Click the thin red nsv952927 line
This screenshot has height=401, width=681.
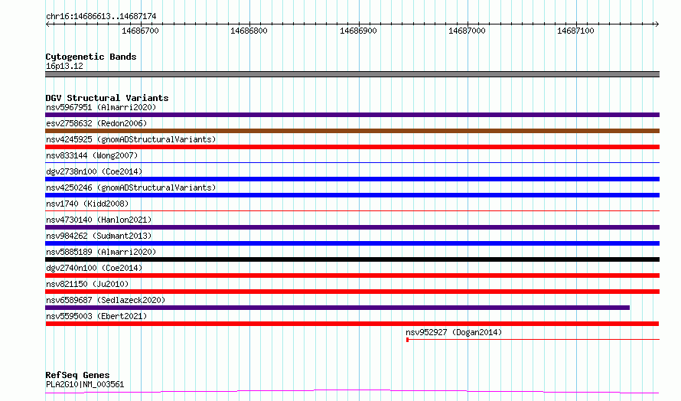tap(534, 340)
